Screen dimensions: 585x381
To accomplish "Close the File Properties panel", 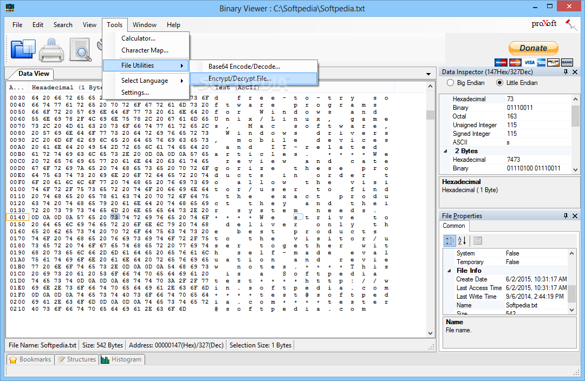I will coord(575,216).
